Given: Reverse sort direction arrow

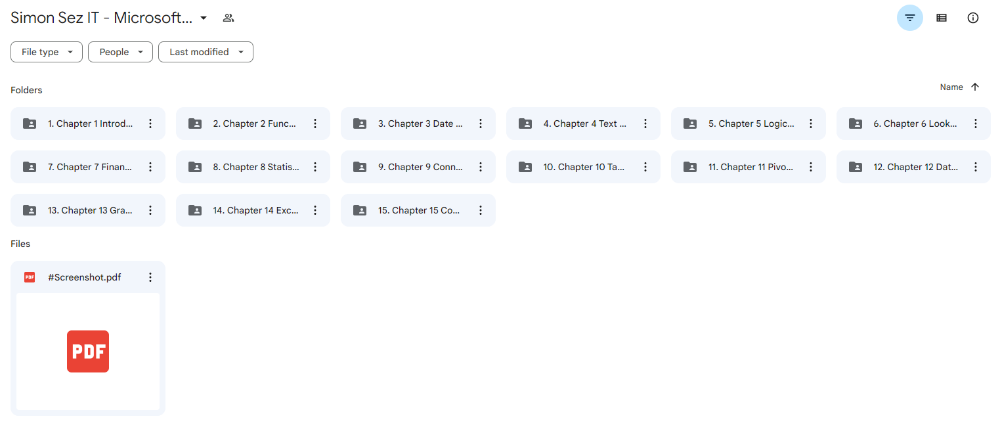Looking at the screenshot, I should coord(974,87).
